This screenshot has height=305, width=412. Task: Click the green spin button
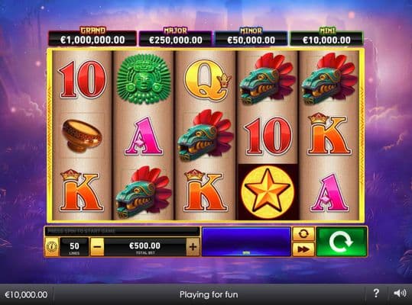point(342,242)
